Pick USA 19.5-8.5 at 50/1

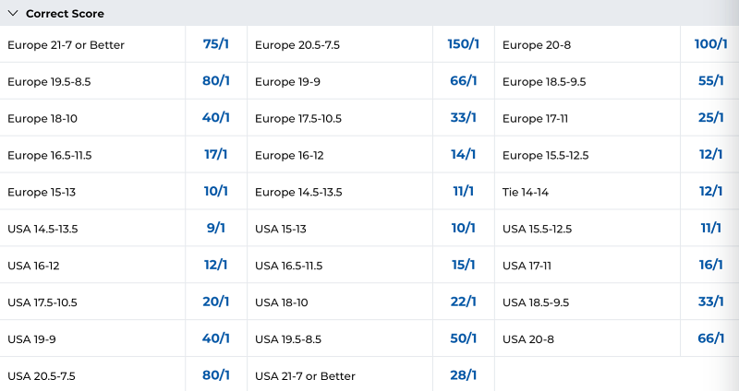point(464,338)
